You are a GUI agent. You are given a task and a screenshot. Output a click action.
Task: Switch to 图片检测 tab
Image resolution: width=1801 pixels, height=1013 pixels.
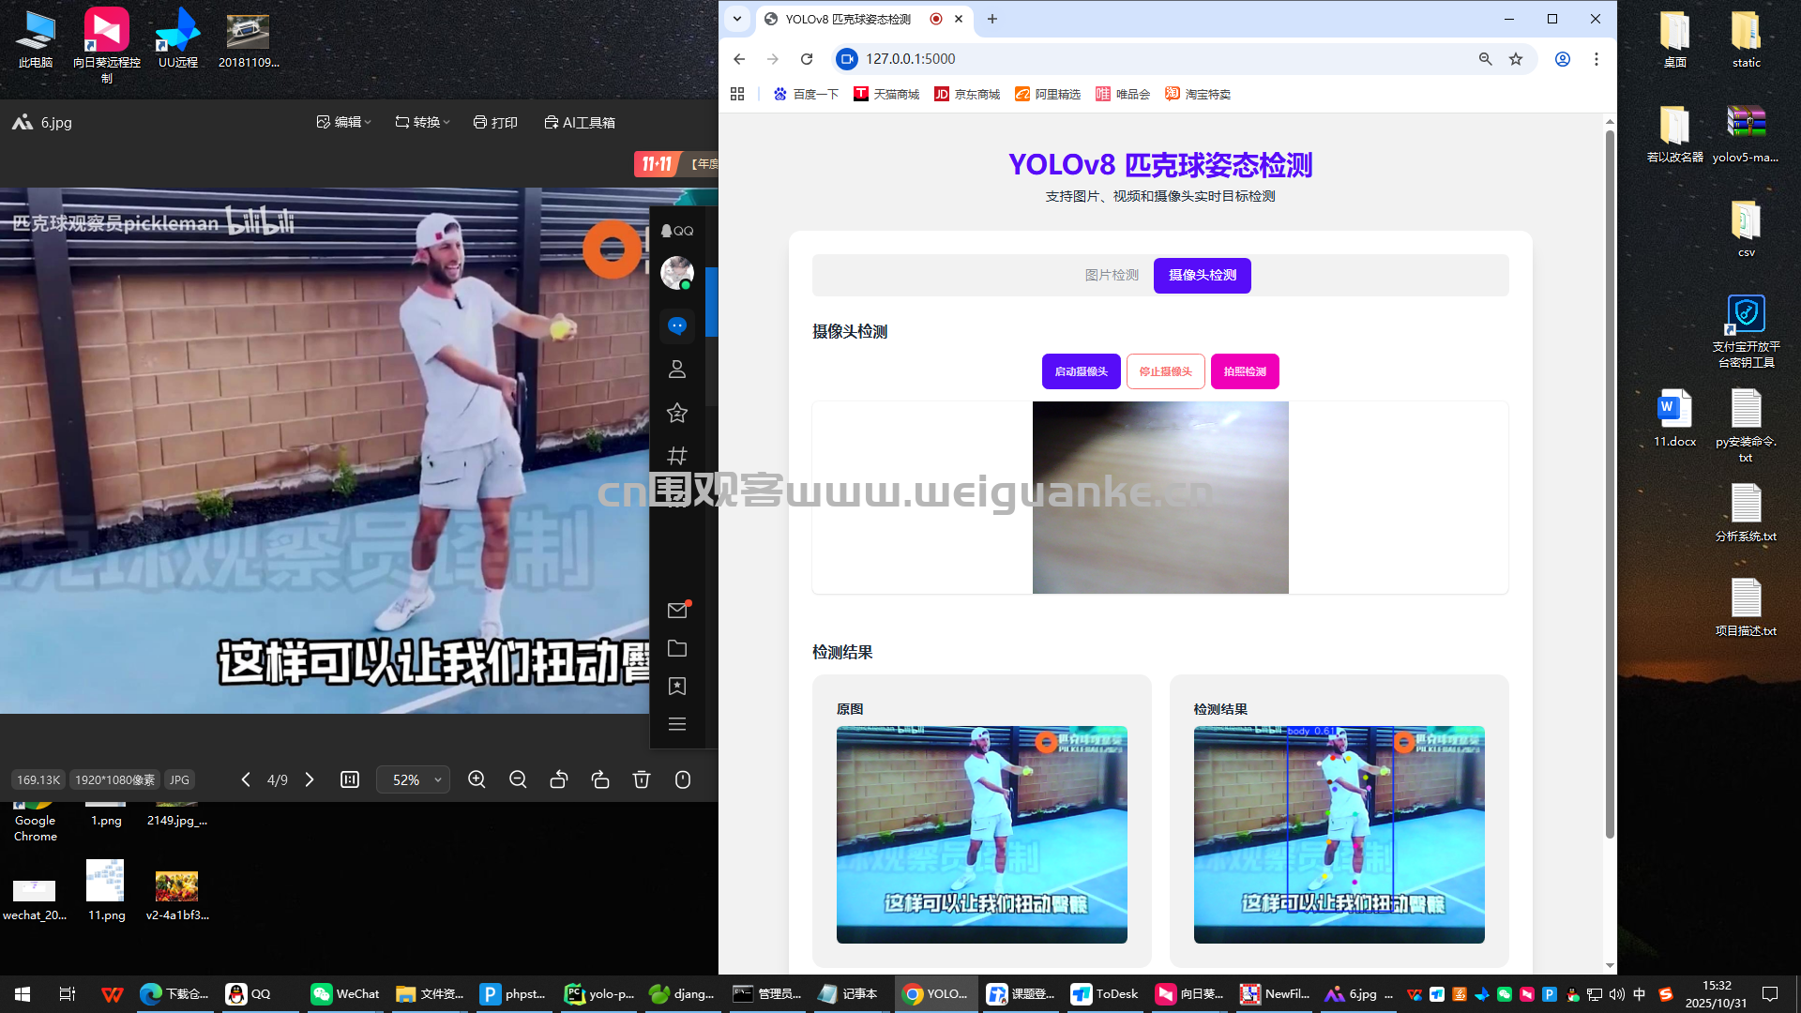[x=1112, y=275]
